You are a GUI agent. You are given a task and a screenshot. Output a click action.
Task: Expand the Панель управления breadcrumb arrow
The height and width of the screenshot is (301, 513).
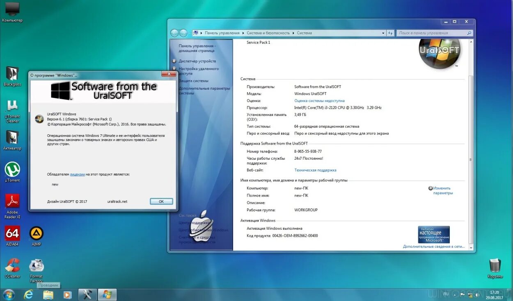[x=243, y=33]
